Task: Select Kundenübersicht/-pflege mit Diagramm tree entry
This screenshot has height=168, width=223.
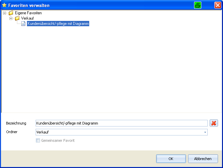Action: tap(58, 24)
